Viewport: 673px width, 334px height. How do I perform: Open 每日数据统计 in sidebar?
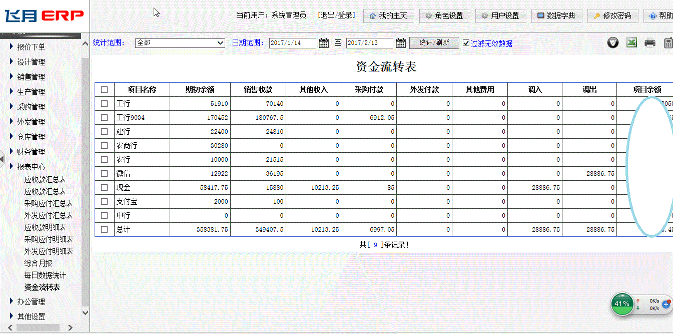[x=45, y=275]
